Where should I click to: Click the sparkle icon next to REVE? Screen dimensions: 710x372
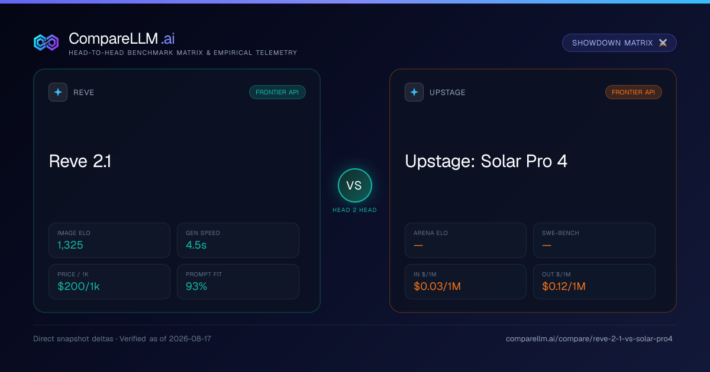(x=58, y=92)
